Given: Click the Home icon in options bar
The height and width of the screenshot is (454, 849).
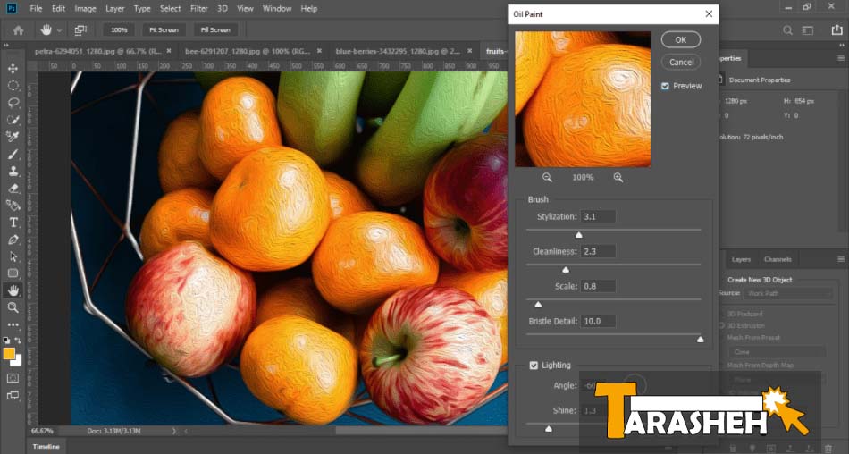Looking at the screenshot, I should [19, 30].
